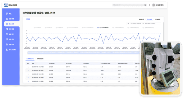Click the calendar icon in date range

[x=128, y=24]
